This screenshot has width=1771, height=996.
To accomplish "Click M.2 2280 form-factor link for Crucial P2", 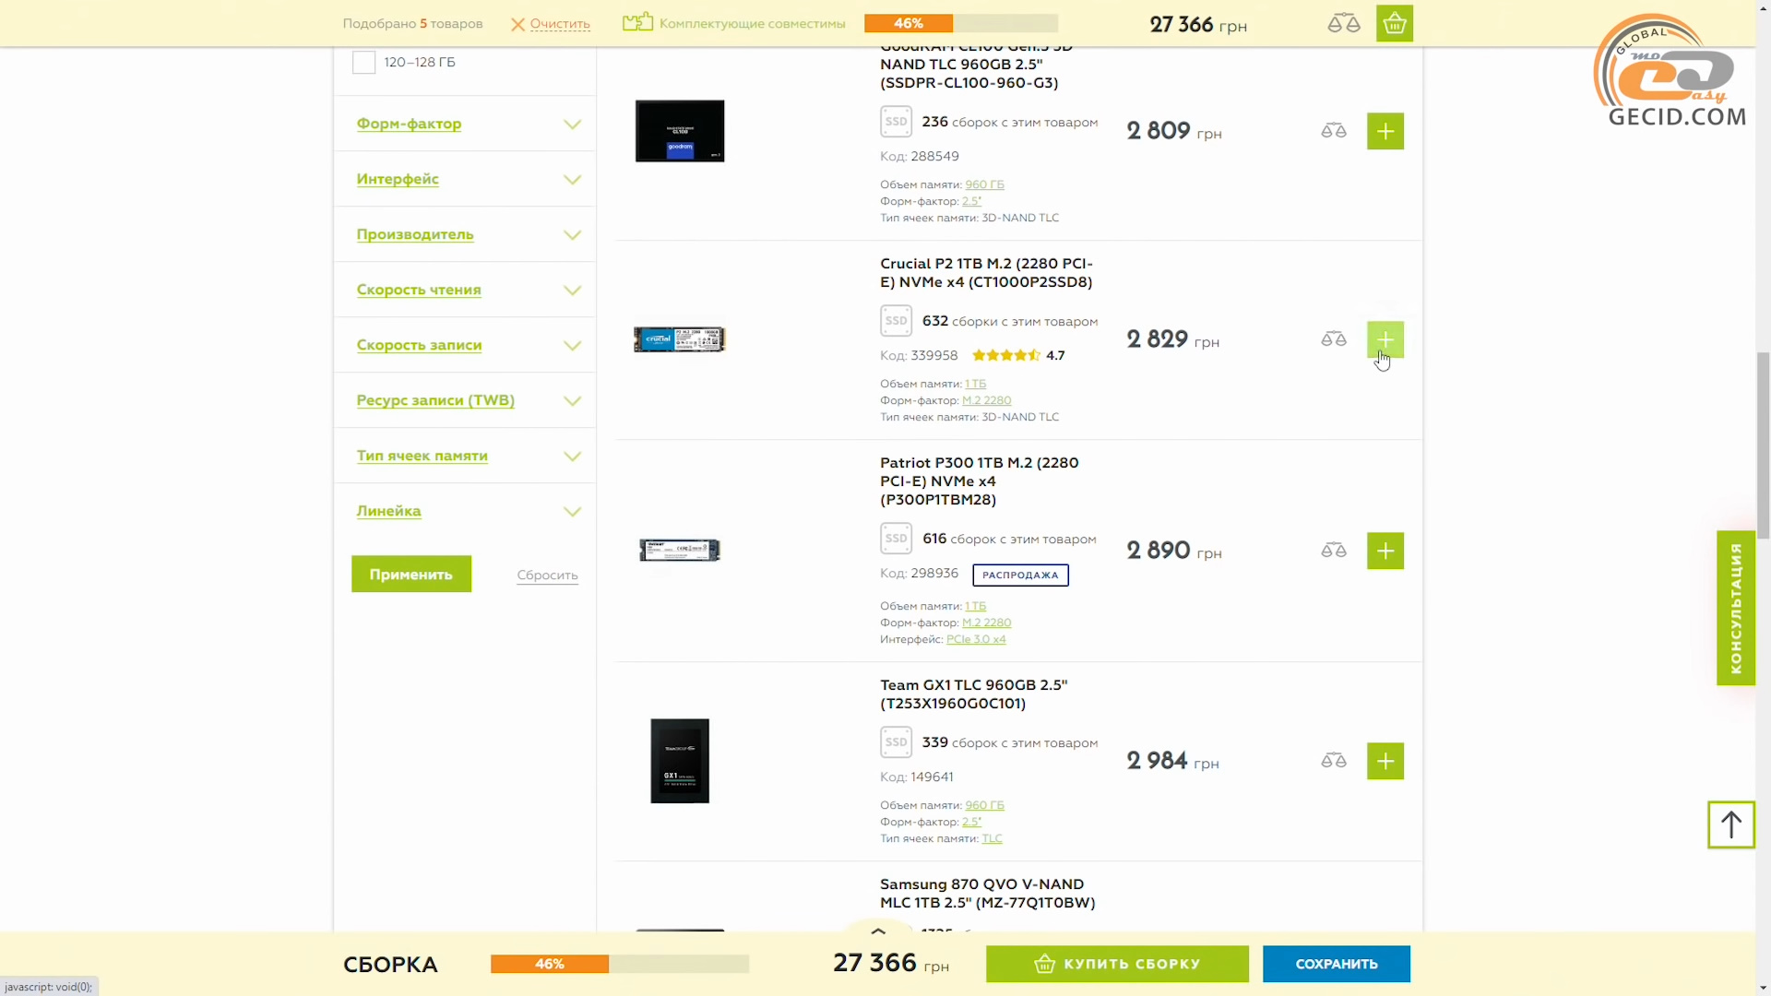I will 986,400.
